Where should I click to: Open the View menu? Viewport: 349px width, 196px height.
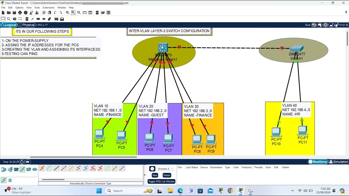29,8
